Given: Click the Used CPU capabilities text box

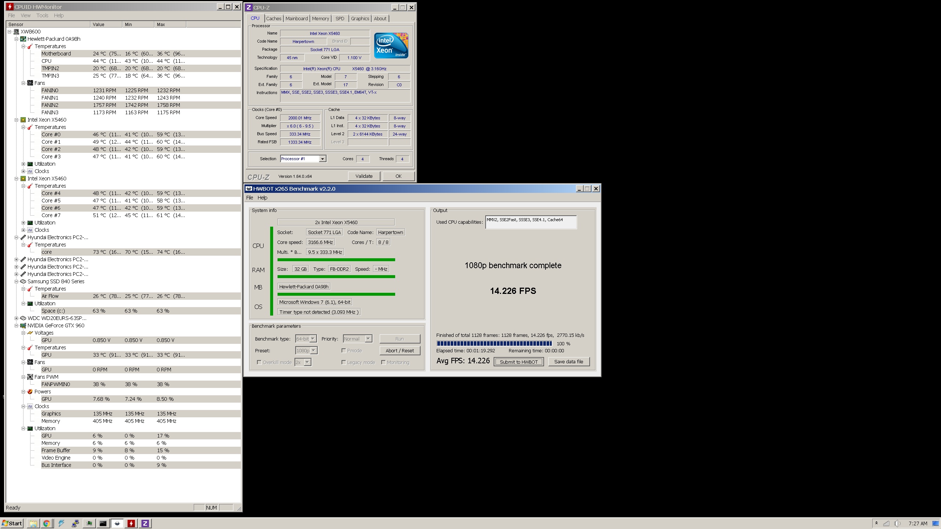Looking at the screenshot, I should pos(531,222).
